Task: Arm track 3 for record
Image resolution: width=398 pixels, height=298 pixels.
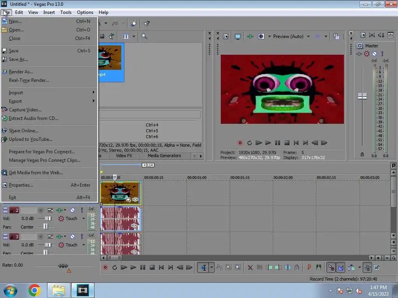Action: [40, 236]
